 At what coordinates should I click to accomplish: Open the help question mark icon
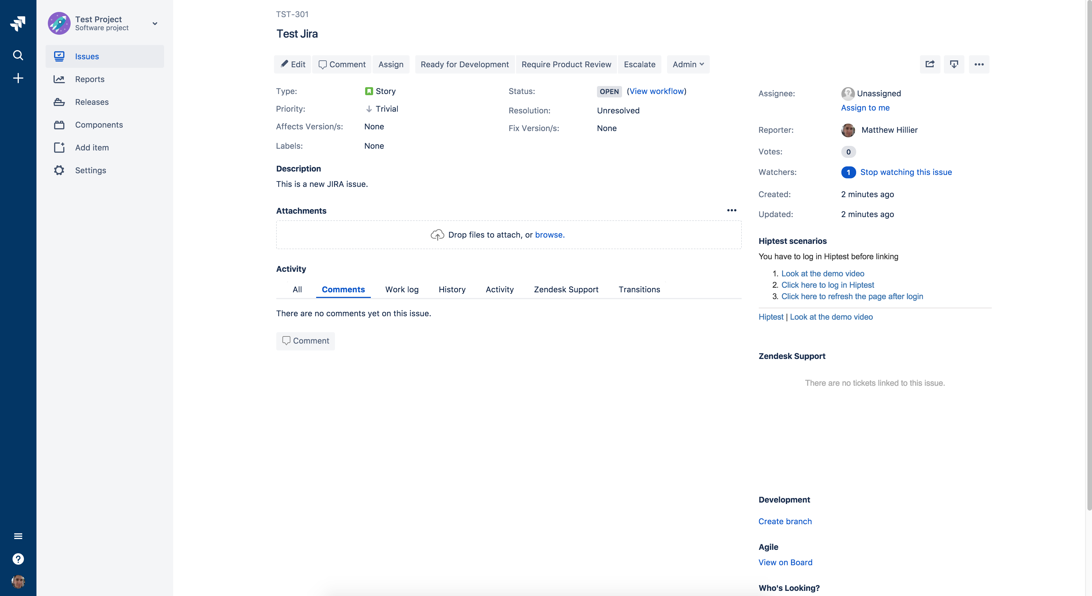pos(18,559)
